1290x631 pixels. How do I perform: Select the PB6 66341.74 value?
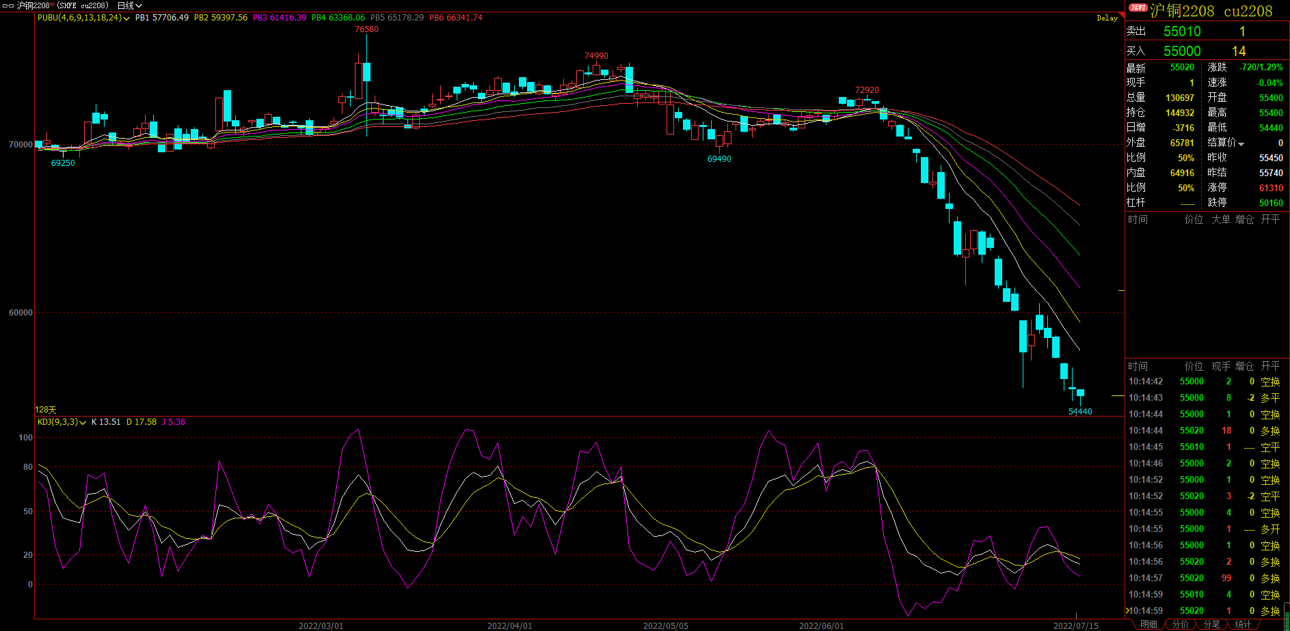(456, 18)
